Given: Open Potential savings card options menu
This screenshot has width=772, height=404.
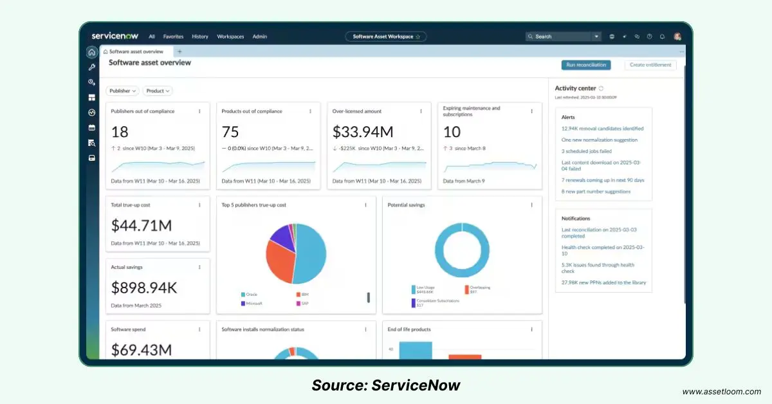Looking at the screenshot, I should pos(531,205).
